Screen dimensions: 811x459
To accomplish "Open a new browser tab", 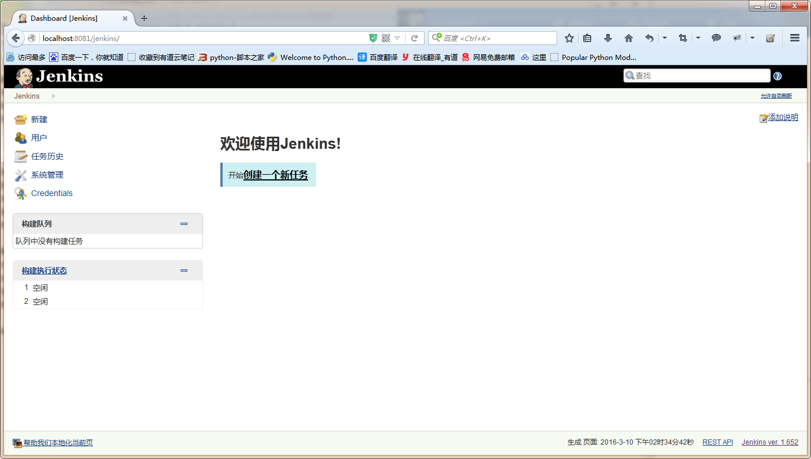I will [144, 18].
